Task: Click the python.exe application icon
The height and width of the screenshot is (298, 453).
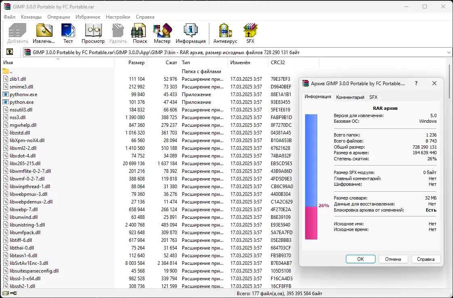Action: tap(6, 102)
